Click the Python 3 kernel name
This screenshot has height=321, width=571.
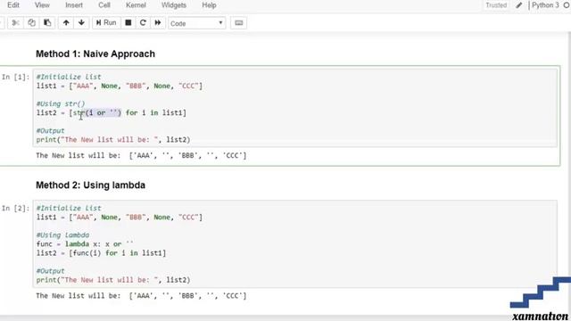click(x=545, y=5)
